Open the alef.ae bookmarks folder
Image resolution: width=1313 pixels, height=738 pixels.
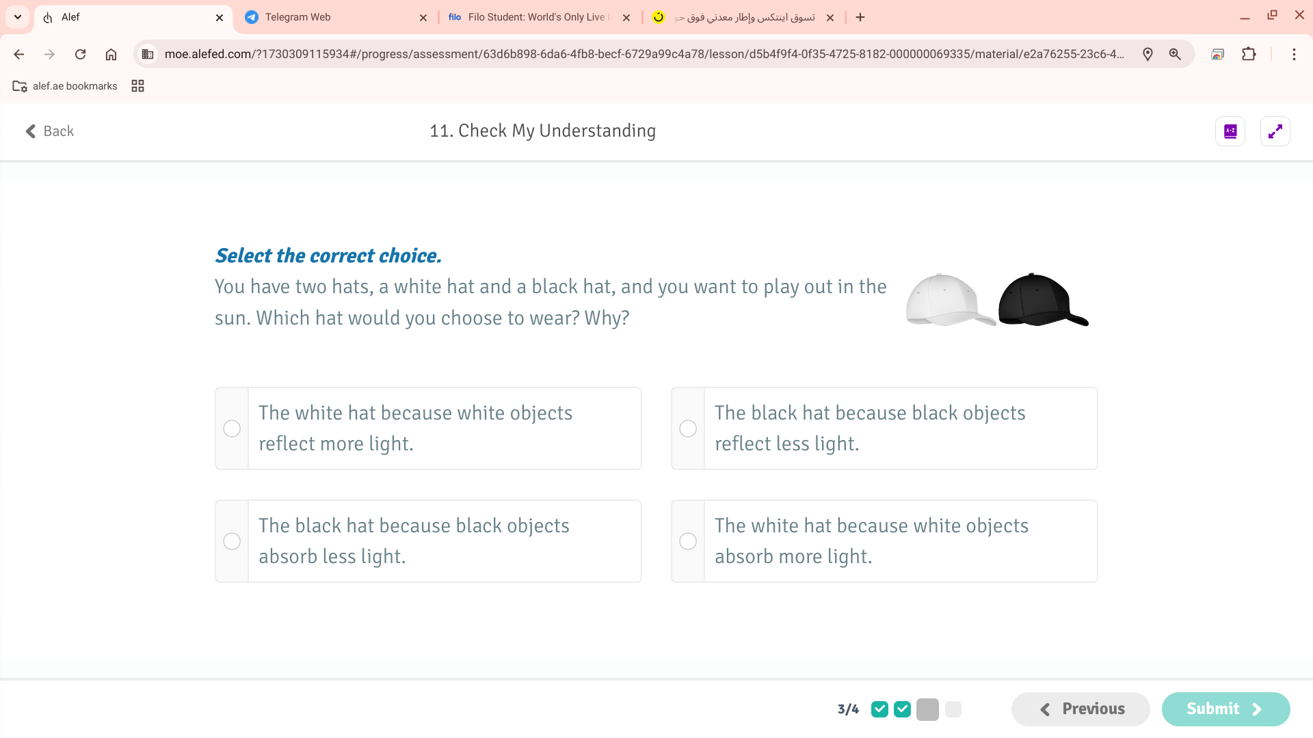pos(65,86)
